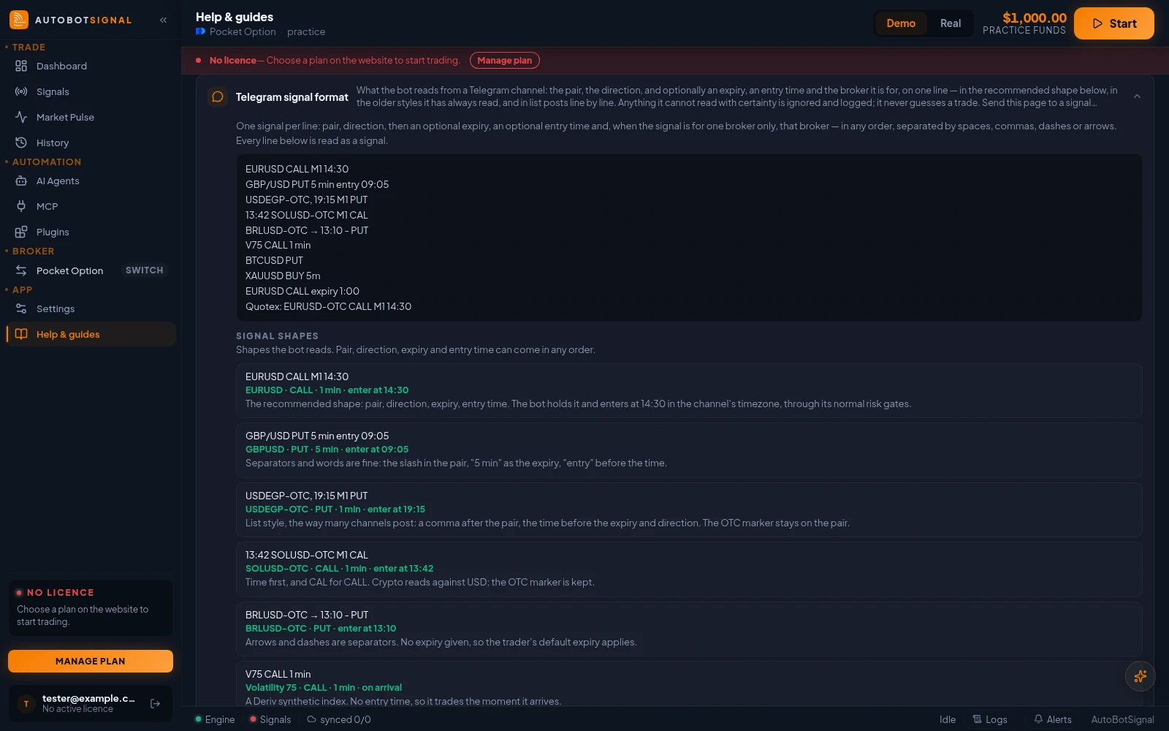Image resolution: width=1169 pixels, height=731 pixels.
Task: Select the GBP/USD PUT 5 min signal shape card
Action: (689, 450)
